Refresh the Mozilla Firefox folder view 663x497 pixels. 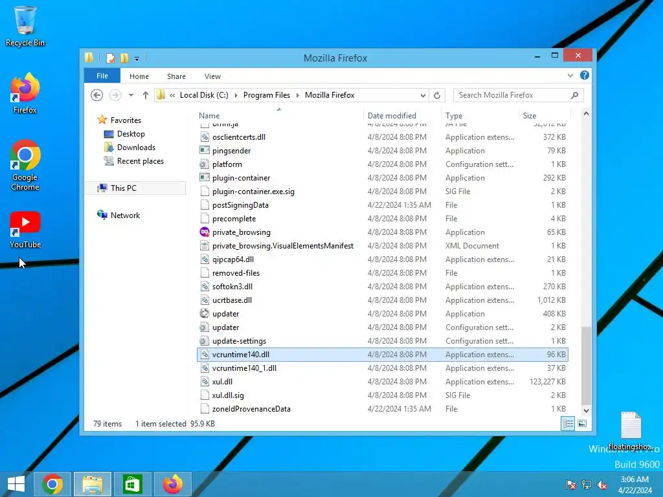pyautogui.click(x=437, y=95)
